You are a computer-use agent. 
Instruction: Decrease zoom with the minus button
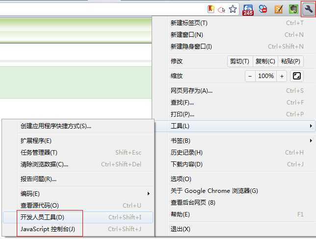(x=250, y=76)
